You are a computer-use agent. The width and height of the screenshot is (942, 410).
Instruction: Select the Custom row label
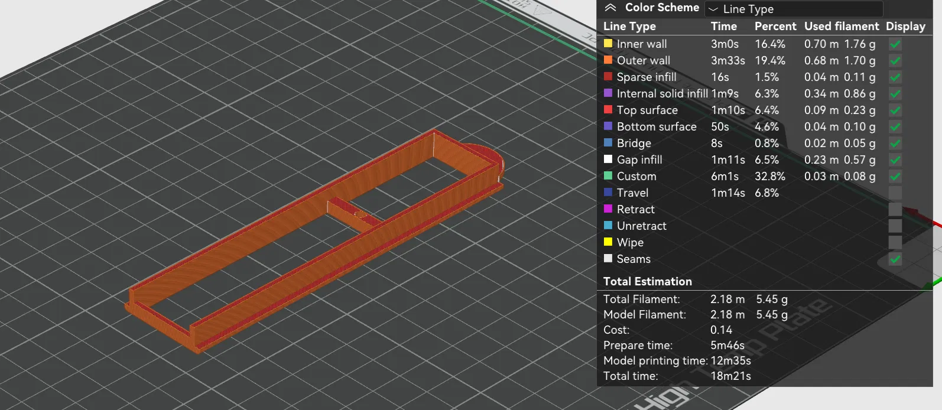click(x=636, y=177)
